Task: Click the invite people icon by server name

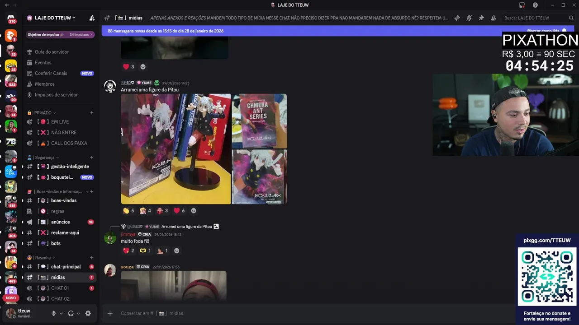Action: (92, 18)
